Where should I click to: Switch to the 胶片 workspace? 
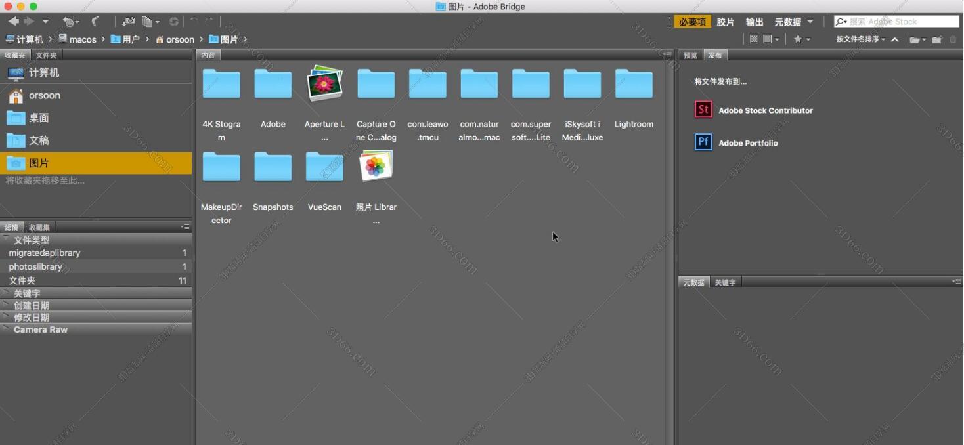[725, 22]
